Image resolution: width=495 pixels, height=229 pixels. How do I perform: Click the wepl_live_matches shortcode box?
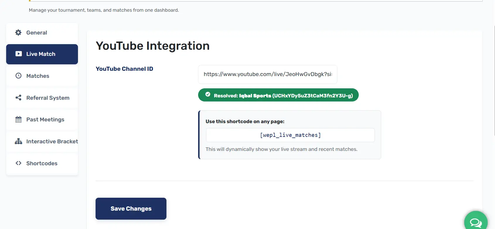[290, 135]
